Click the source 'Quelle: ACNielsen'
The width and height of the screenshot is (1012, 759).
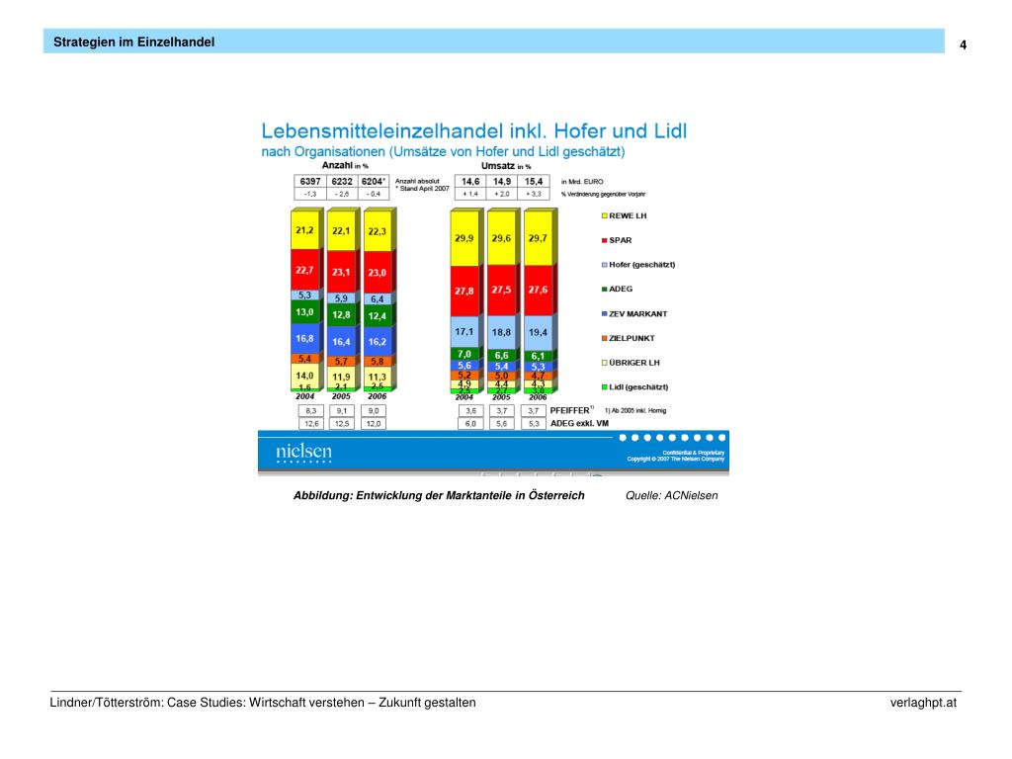(x=672, y=496)
